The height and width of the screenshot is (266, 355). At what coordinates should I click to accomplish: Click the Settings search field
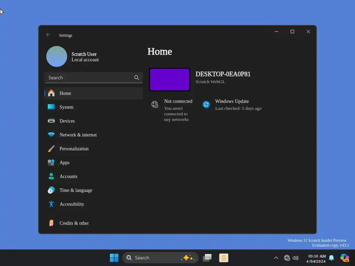[x=94, y=78]
